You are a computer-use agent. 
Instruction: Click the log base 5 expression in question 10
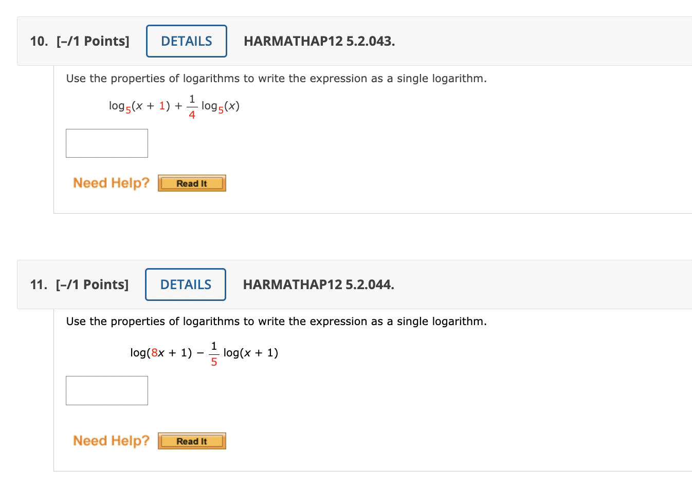pyautogui.click(x=172, y=105)
